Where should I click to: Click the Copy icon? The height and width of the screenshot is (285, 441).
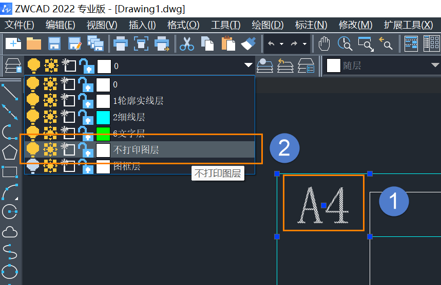point(207,43)
